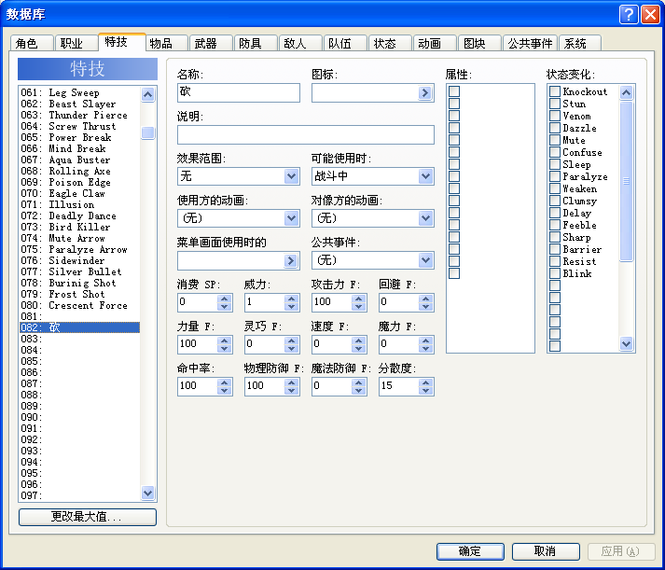Click the state list scrollbar thumb

(x=627, y=181)
